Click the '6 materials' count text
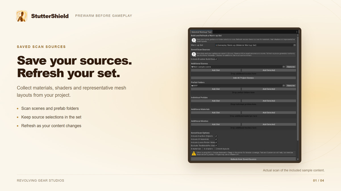This screenshot has width=341, height=191. pos(196,149)
